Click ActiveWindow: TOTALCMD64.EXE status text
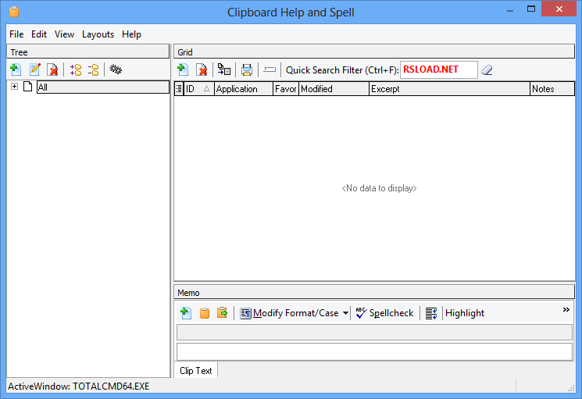The image size is (582, 399). [79, 387]
